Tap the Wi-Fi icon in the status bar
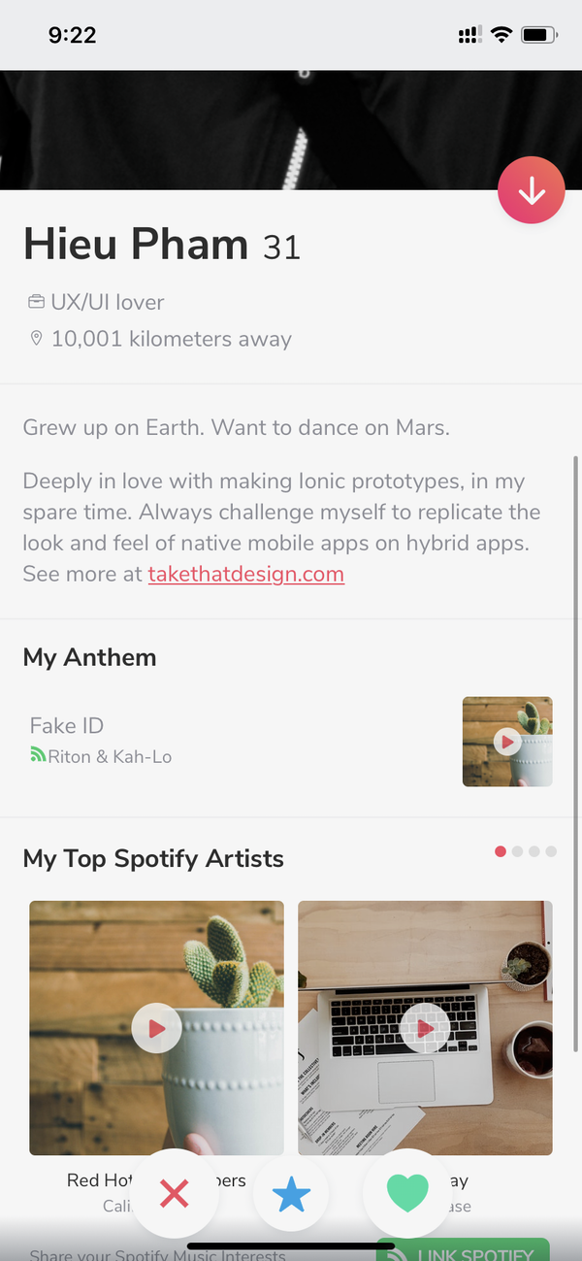The height and width of the screenshot is (1261, 582). pos(501,34)
